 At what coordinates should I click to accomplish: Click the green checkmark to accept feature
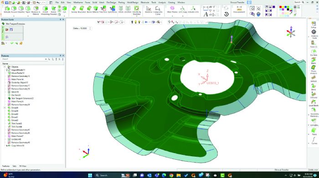click(12, 43)
